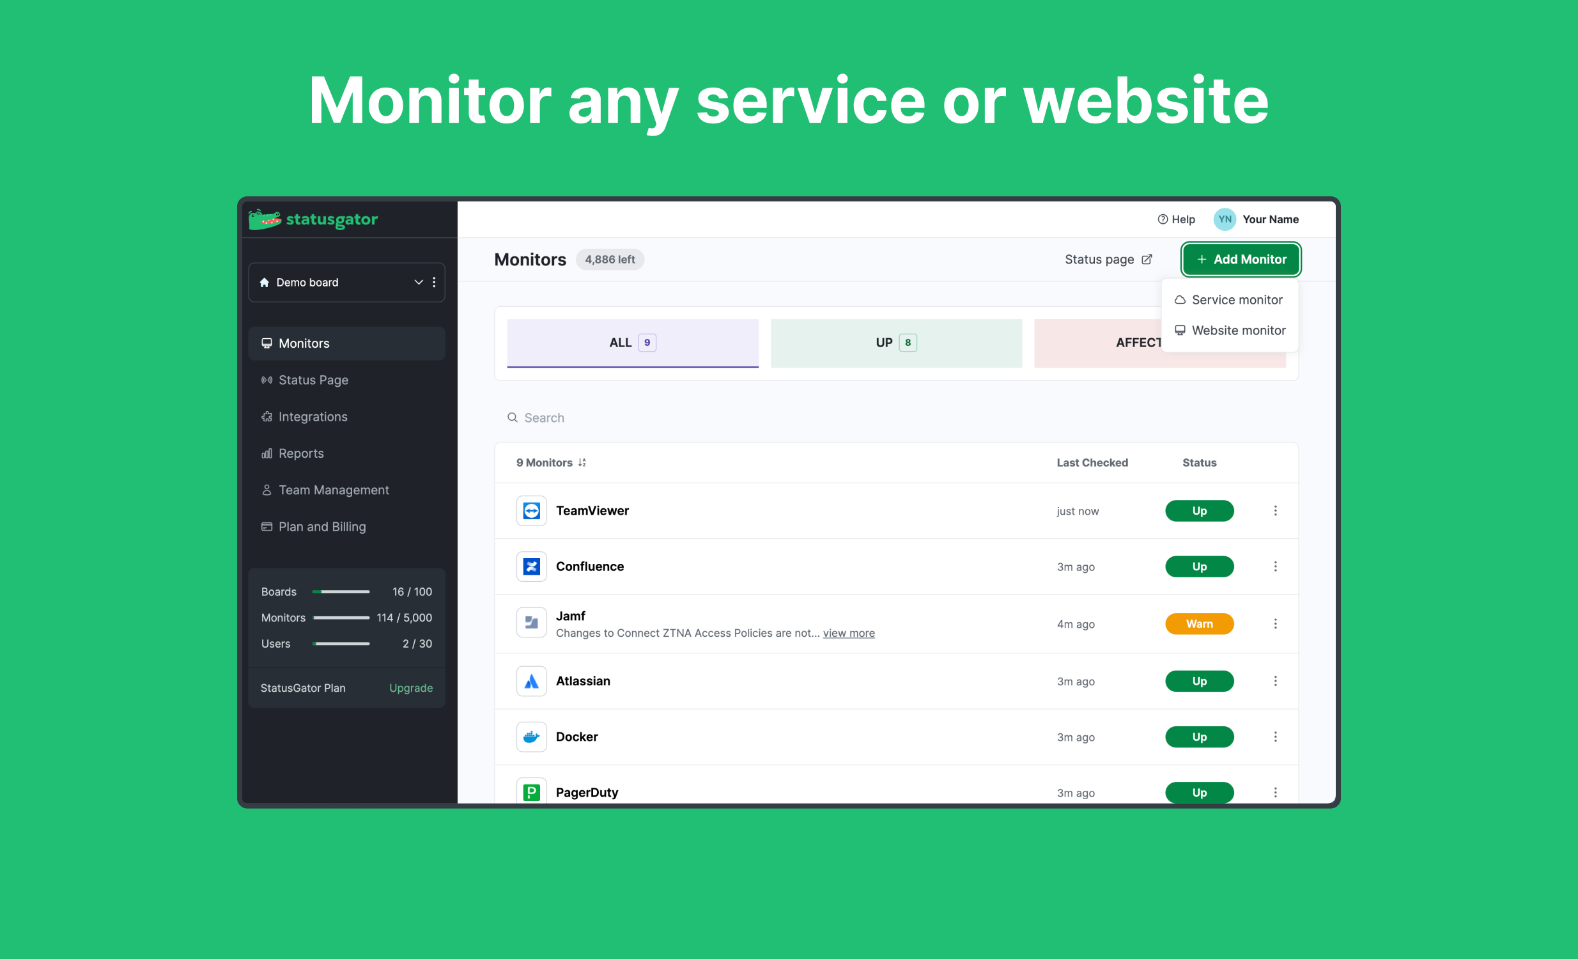Switch to the UP monitors filter tab

point(895,343)
